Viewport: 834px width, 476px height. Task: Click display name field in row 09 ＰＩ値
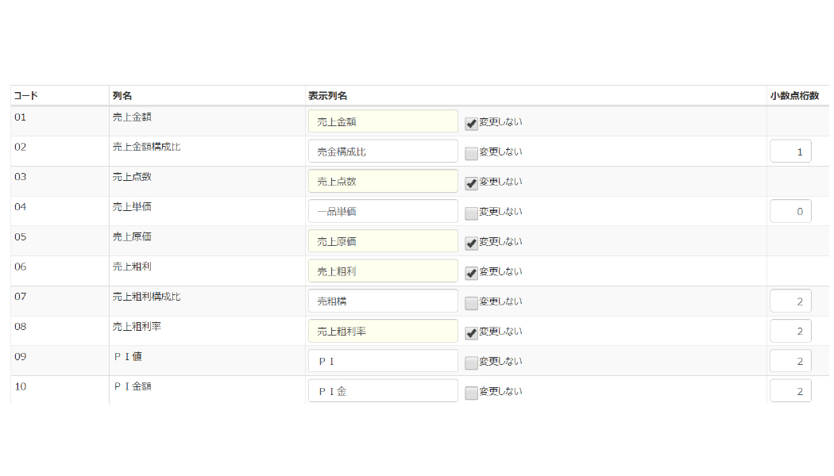tap(383, 361)
